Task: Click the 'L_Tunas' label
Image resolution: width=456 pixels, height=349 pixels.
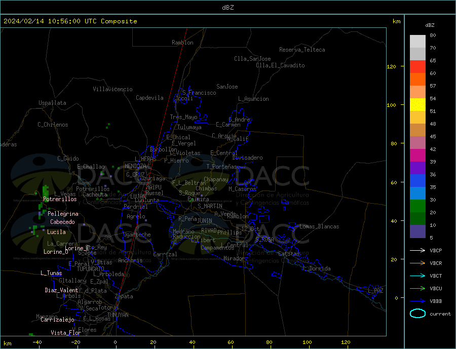Action: (51, 273)
